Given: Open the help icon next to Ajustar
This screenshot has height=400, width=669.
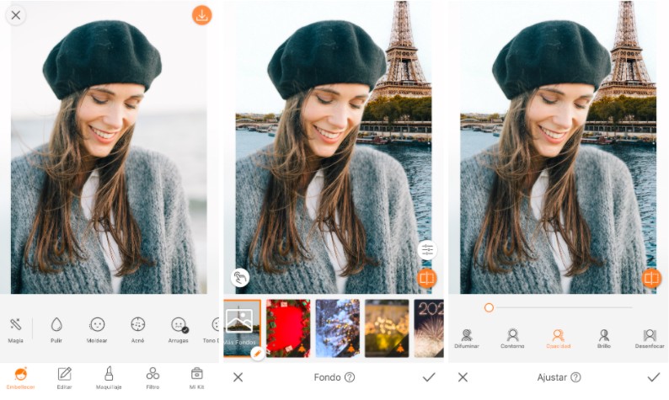Looking at the screenshot, I should [575, 377].
